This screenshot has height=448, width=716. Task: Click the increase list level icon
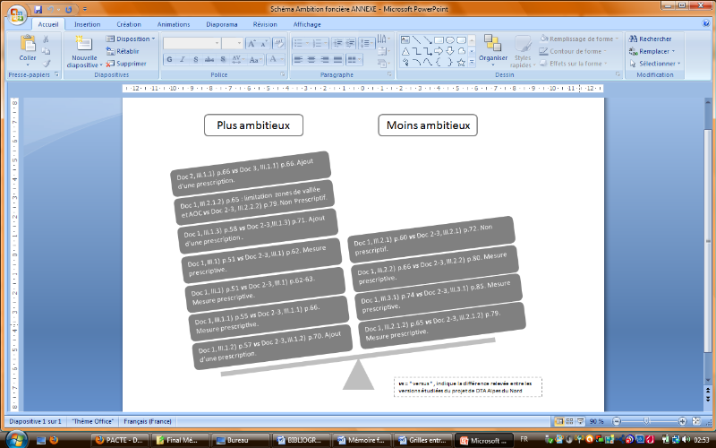350,43
